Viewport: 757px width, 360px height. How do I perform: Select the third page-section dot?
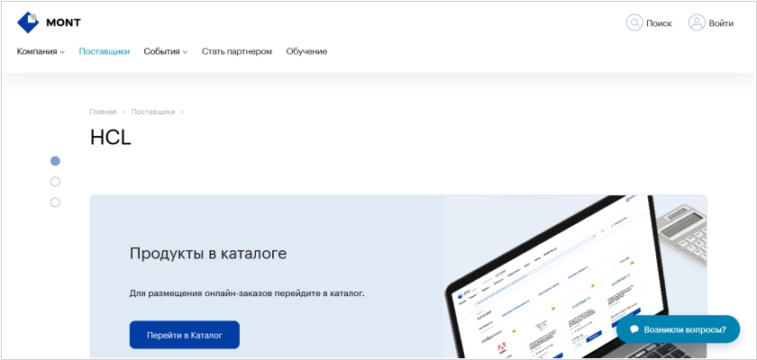[55, 202]
